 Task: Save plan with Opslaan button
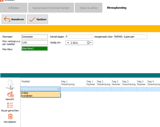pyautogui.click(x=38, y=19)
